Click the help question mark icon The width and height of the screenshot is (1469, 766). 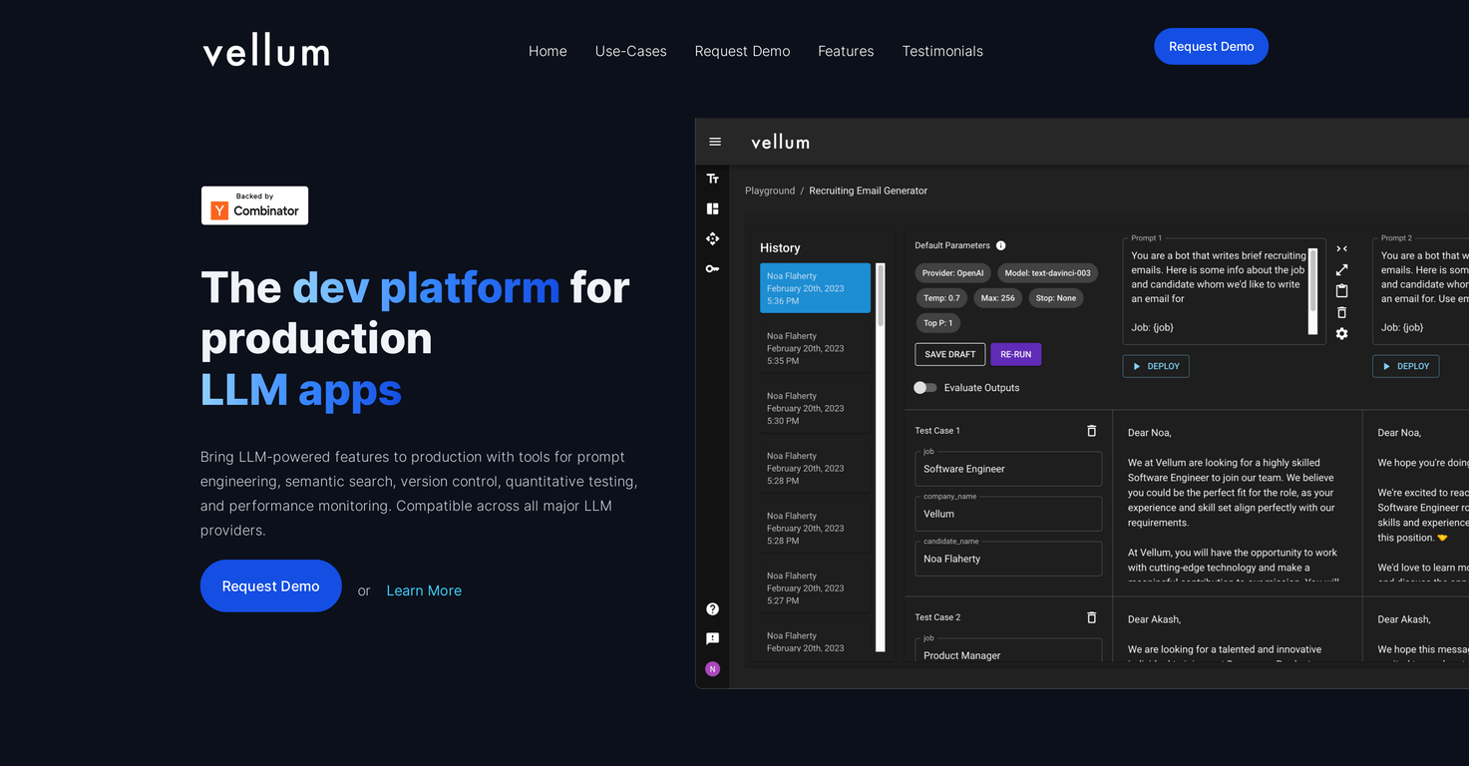712,608
